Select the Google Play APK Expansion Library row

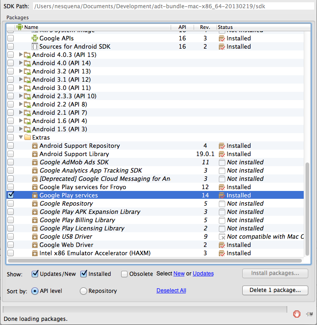coord(155,212)
